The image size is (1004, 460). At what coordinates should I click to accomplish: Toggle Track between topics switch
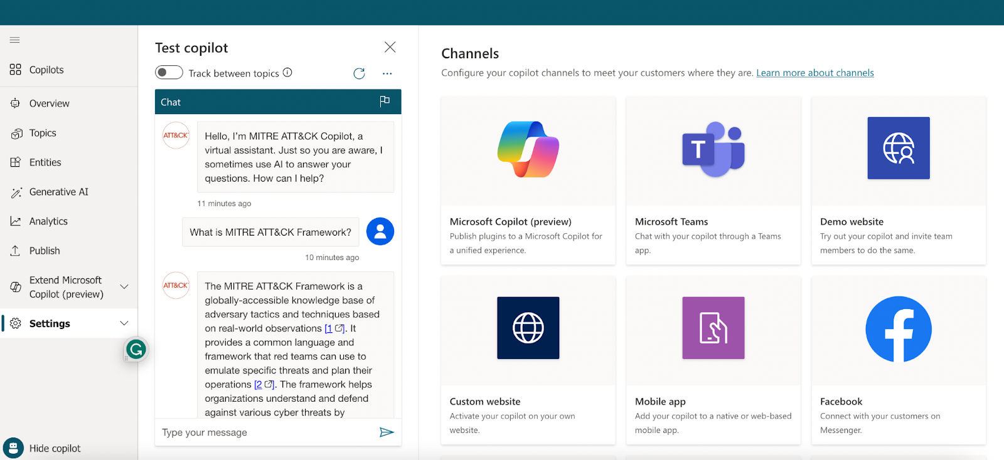point(169,73)
